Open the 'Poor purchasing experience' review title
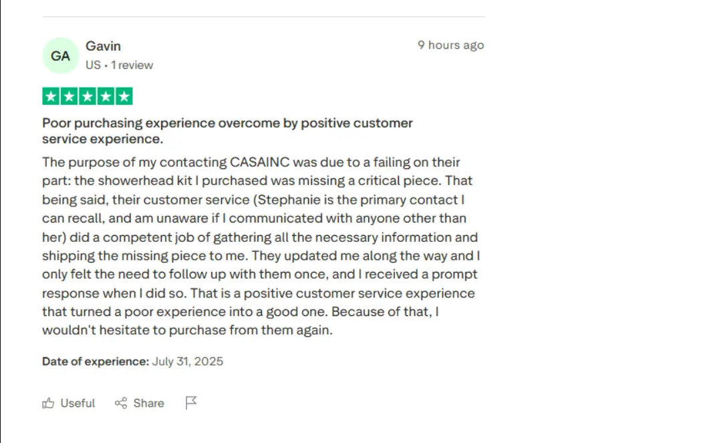The image size is (703, 443). [227, 131]
